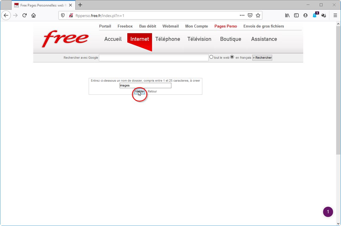Image resolution: width=341 pixels, height=226 pixels.
Task: Open the Télévision main menu
Action: pos(199,39)
